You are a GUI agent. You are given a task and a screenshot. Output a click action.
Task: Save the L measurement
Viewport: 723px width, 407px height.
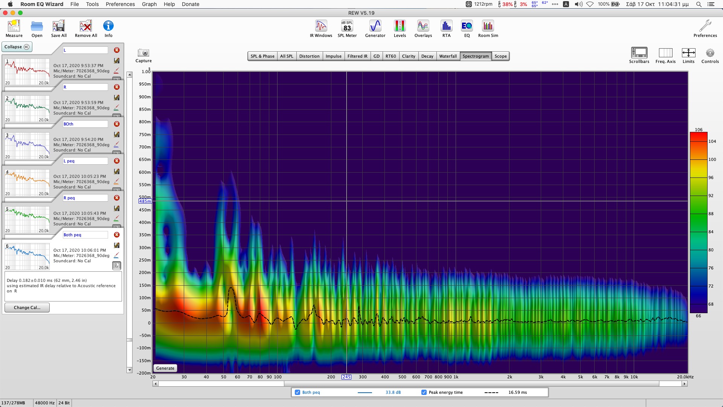(x=117, y=61)
